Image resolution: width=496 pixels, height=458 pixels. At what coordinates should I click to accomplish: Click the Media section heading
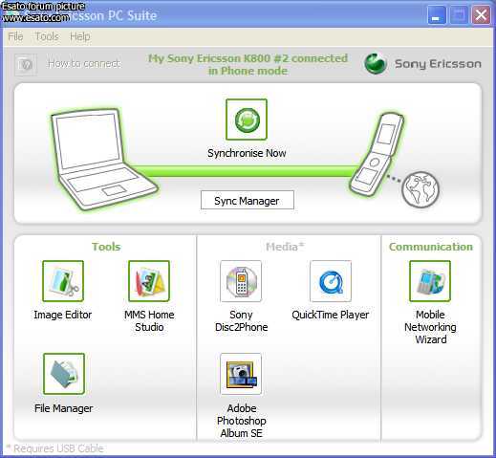(x=285, y=247)
